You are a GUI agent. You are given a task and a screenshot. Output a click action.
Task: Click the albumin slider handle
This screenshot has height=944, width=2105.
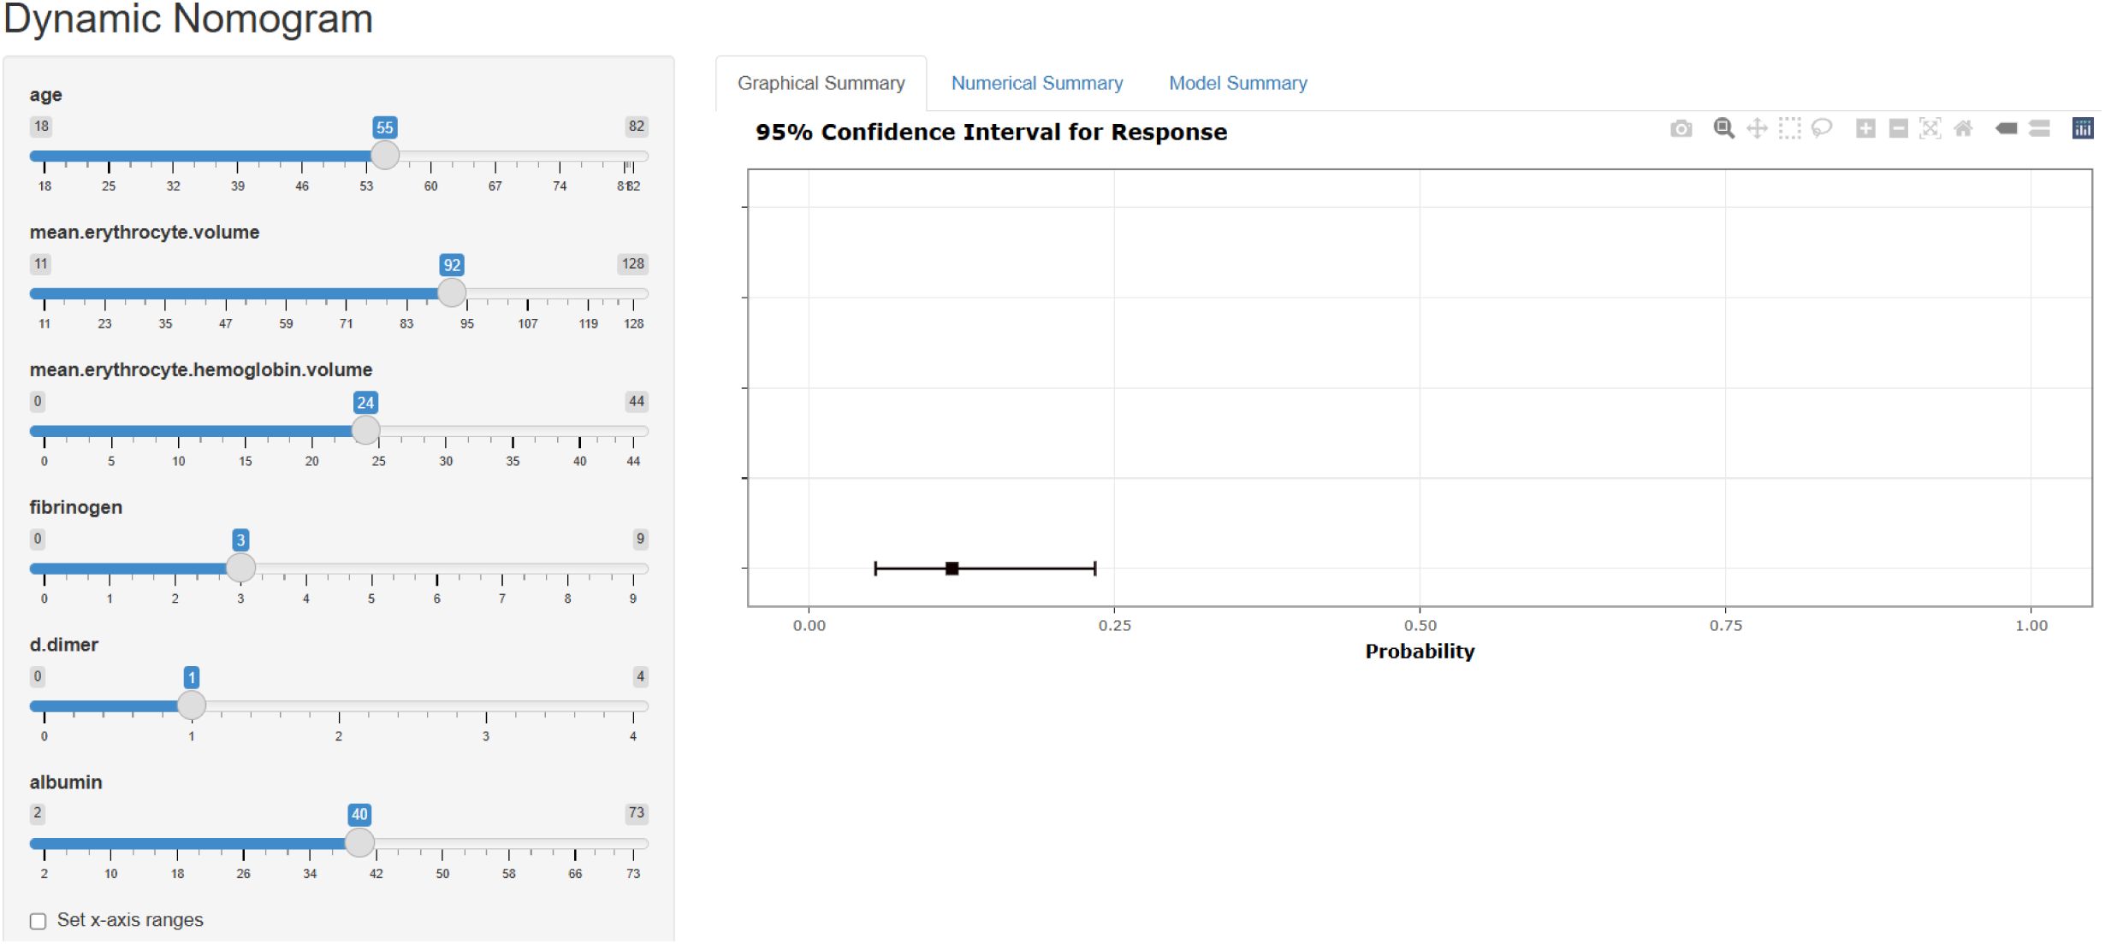[x=359, y=843]
